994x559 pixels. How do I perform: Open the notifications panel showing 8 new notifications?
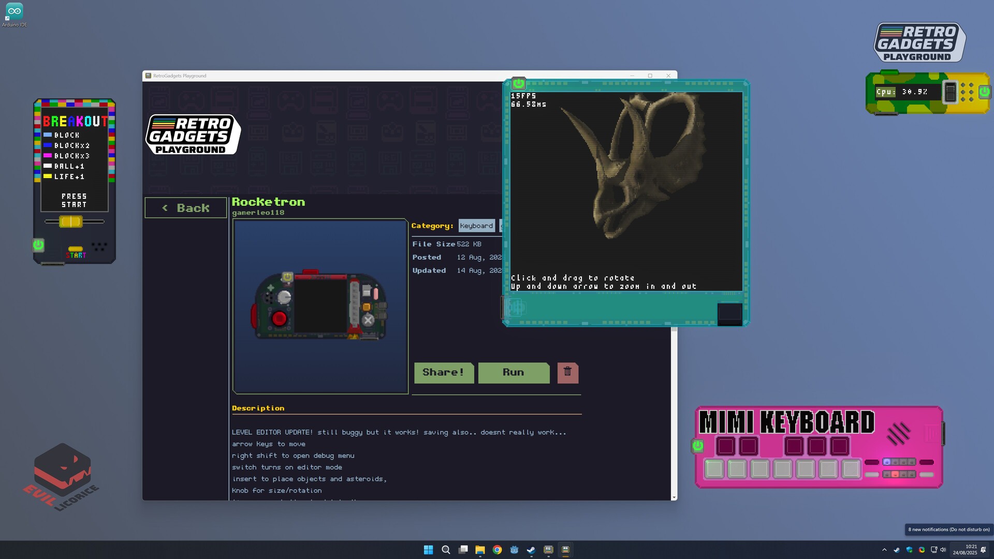(x=983, y=550)
